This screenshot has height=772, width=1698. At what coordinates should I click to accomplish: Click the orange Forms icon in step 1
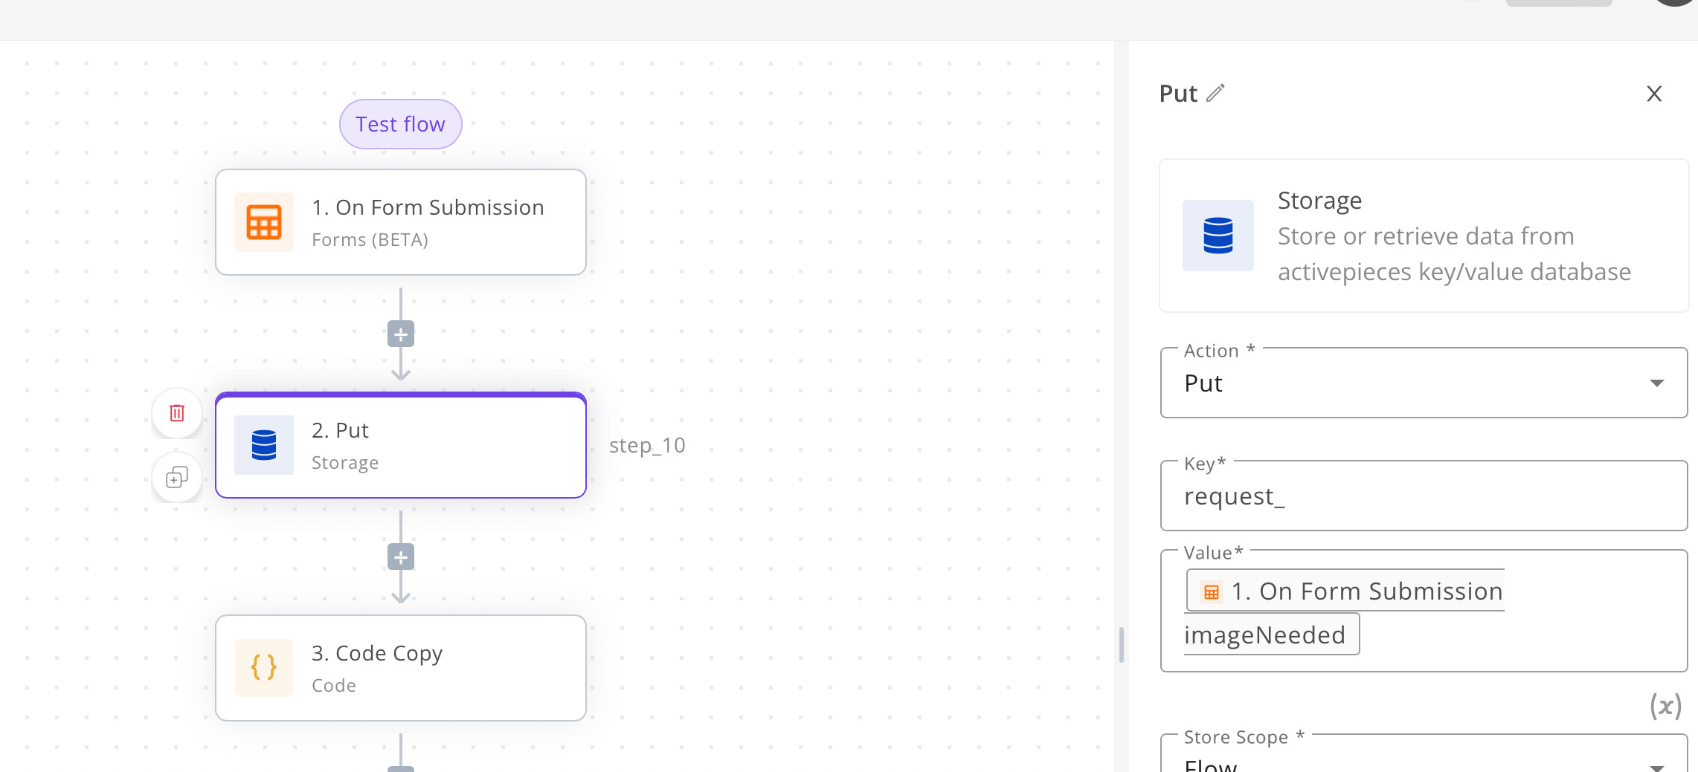(x=263, y=222)
